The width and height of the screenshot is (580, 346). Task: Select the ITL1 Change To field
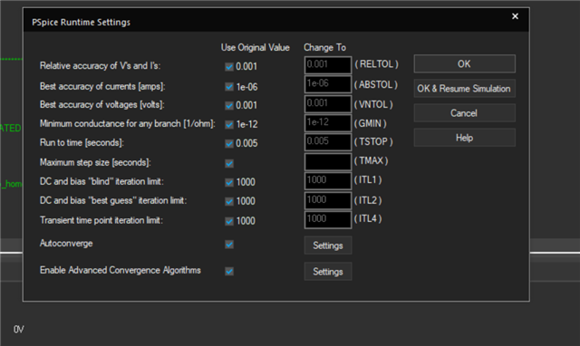click(x=328, y=181)
